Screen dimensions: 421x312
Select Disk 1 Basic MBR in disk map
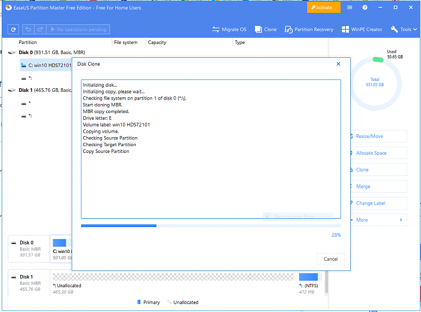29,283
